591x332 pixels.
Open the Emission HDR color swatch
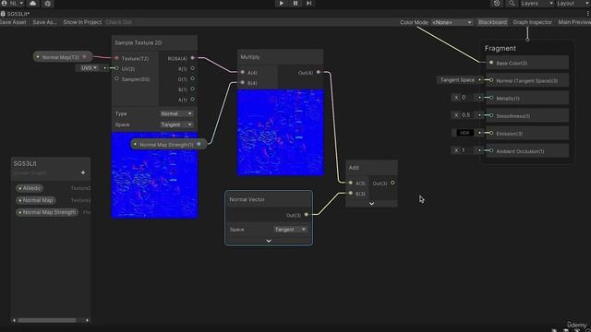pos(464,133)
